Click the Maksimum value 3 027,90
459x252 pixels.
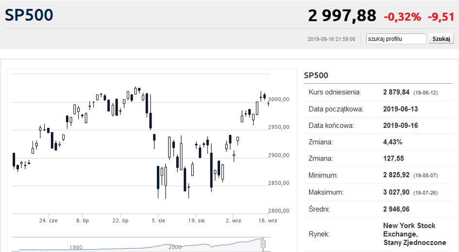(x=396, y=193)
